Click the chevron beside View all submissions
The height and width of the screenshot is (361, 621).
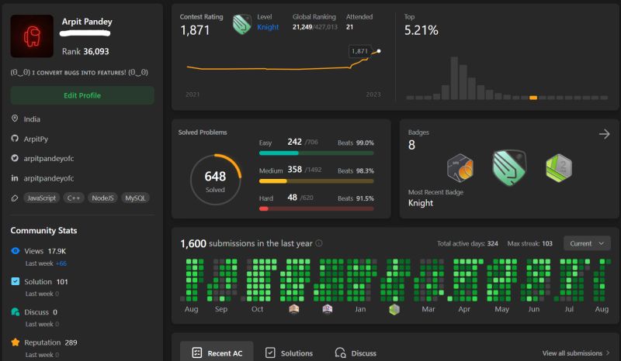point(608,352)
